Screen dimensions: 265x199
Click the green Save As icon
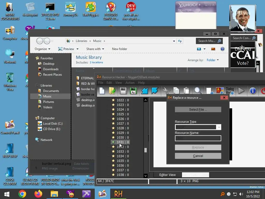tap(133, 91)
